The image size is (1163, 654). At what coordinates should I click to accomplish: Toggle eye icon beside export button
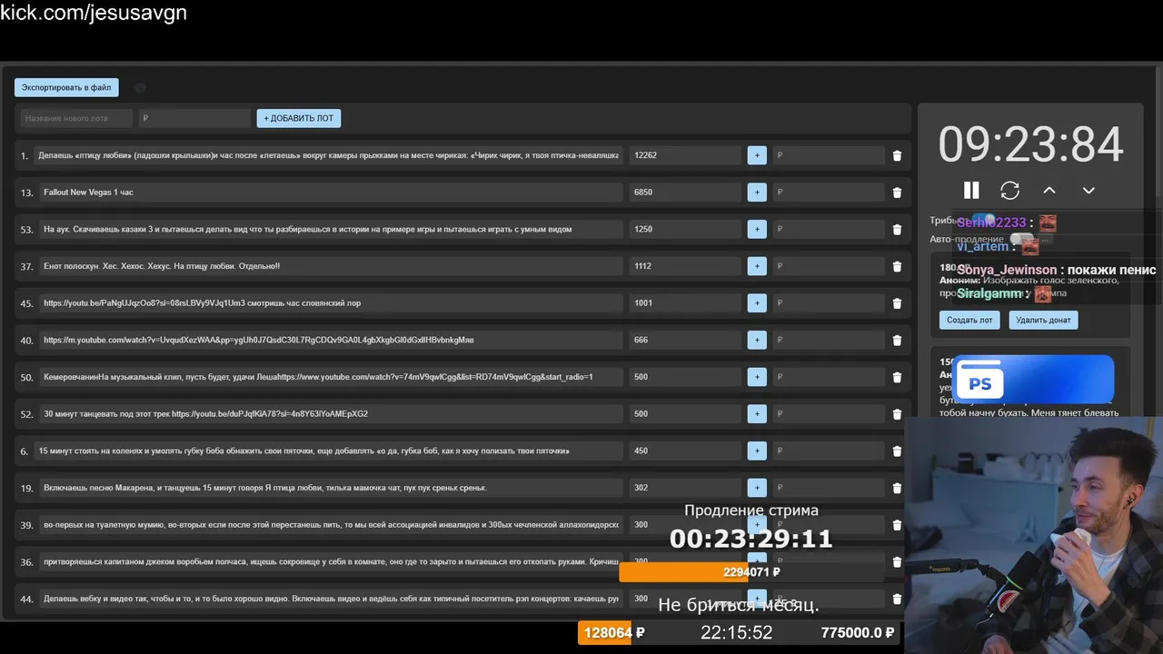[x=140, y=88]
